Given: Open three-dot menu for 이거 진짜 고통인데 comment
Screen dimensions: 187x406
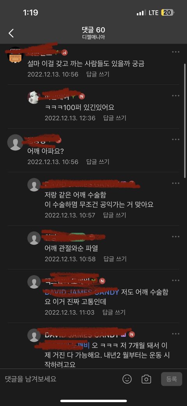Looking at the screenshot, I should (x=176, y=281).
